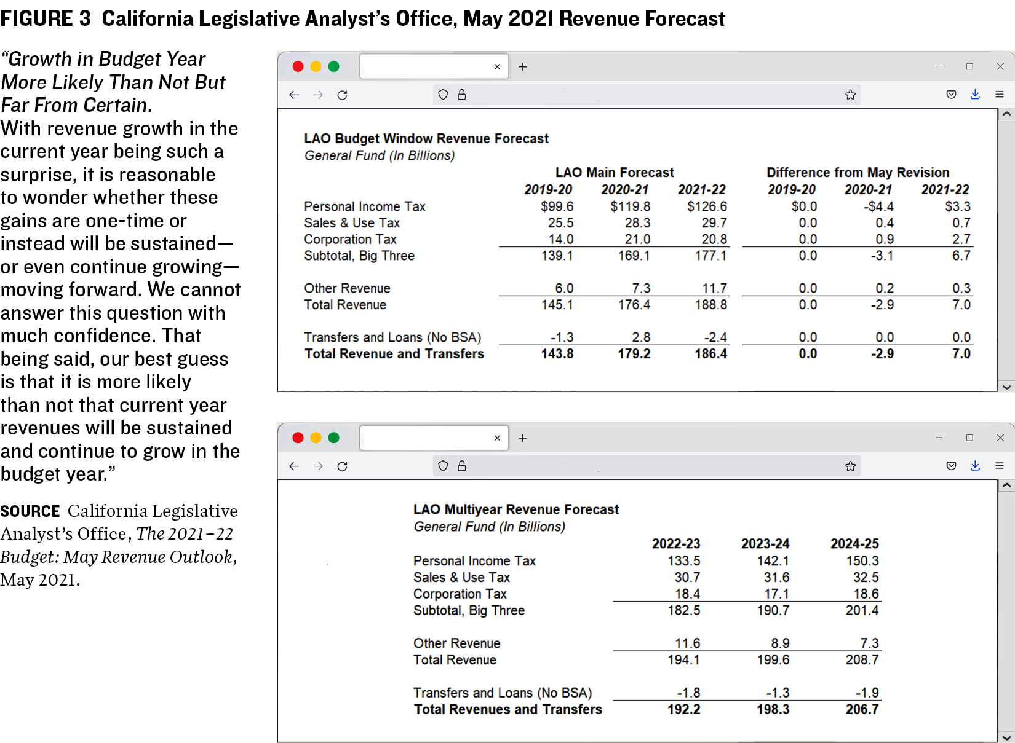Image resolution: width=1015 pixels, height=743 pixels.
Task: Open downloads in top browser toolbar
Action: click(x=975, y=95)
